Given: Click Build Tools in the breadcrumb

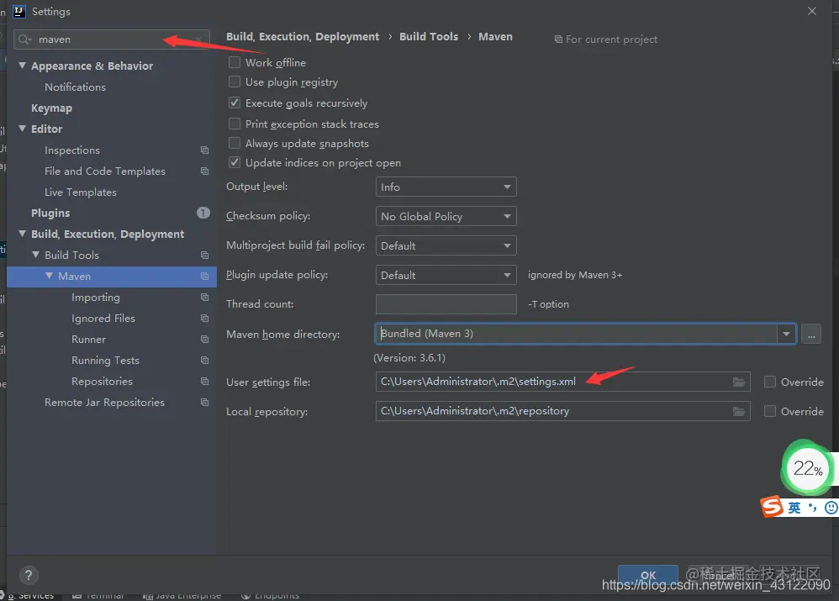Looking at the screenshot, I should (429, 36).
